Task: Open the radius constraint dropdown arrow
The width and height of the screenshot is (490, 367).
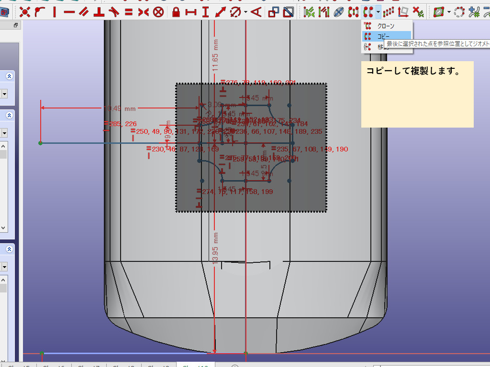Action: coord(246,12)
